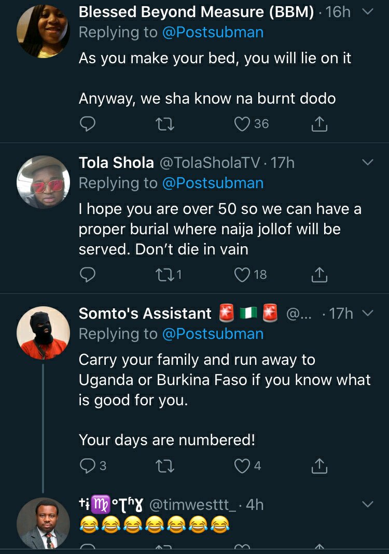Share Tola Shola's tweet
This screenshot has width=389, height=554.
[319, 274]
